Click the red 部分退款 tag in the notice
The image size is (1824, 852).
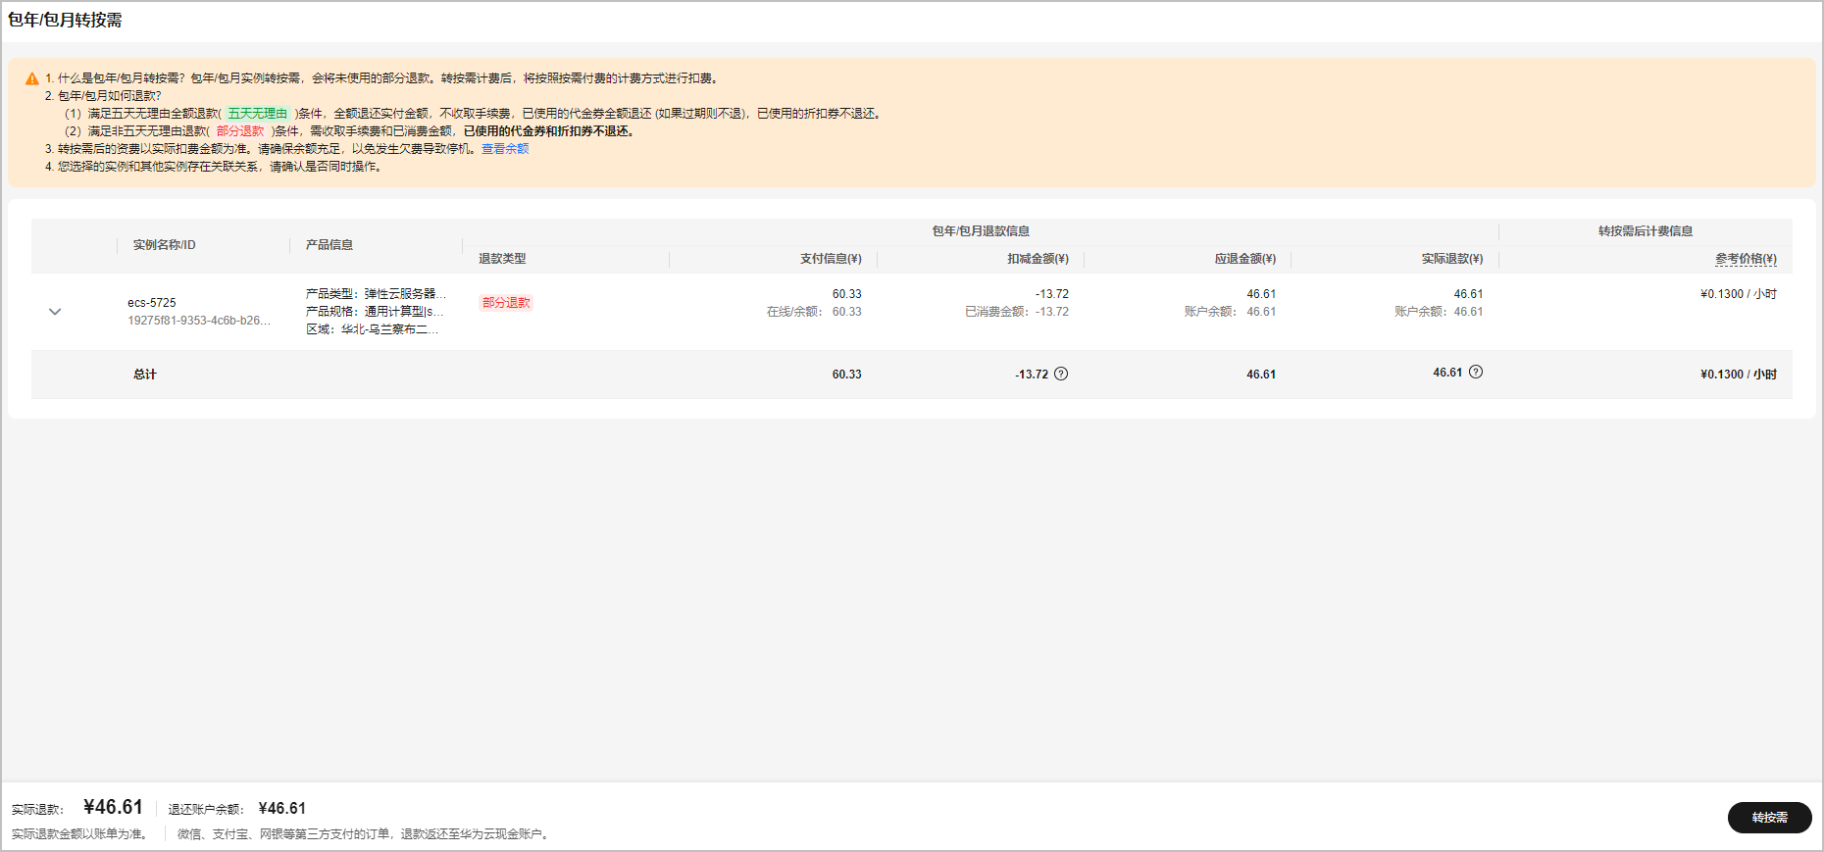(240, 131)
